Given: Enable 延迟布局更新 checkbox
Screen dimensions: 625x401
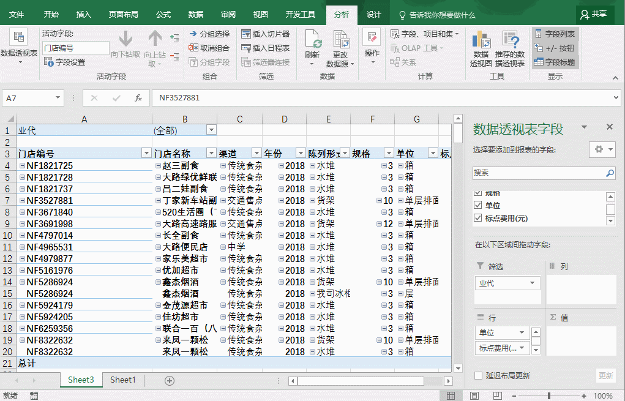Looking at the screenshot, I should pos(478,375).
